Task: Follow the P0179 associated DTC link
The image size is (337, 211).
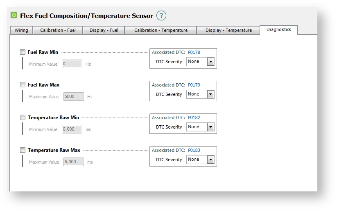Action: point(194,85)
